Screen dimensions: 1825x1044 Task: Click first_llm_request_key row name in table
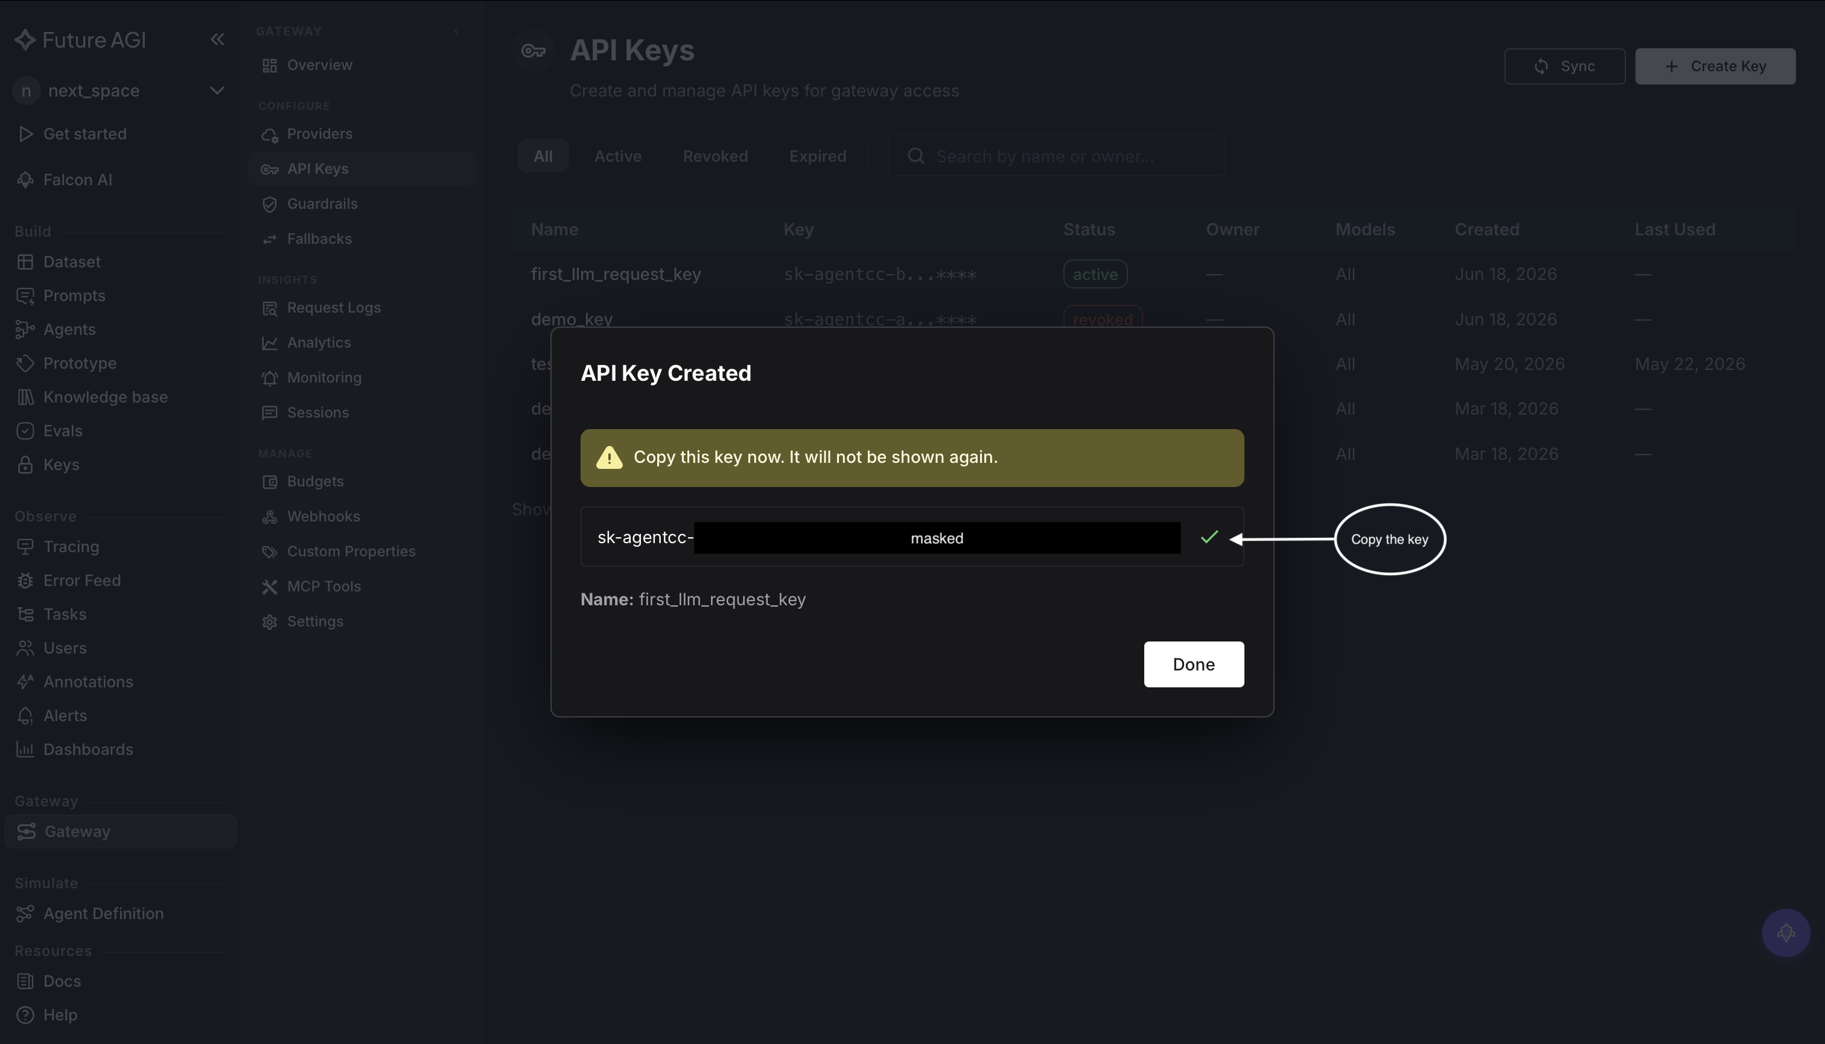[616, 274]
